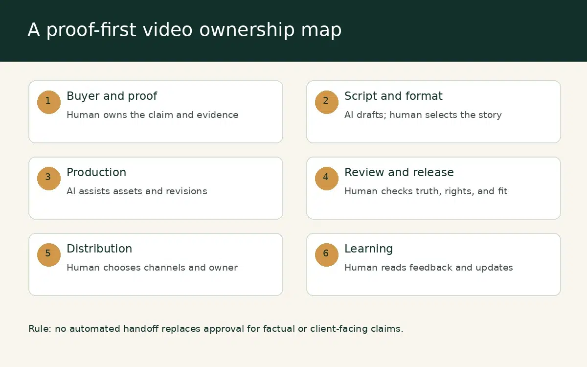Screen dimensions: 587x367
Task: Click the rule sentence about automated handoff
Action: 216,329
